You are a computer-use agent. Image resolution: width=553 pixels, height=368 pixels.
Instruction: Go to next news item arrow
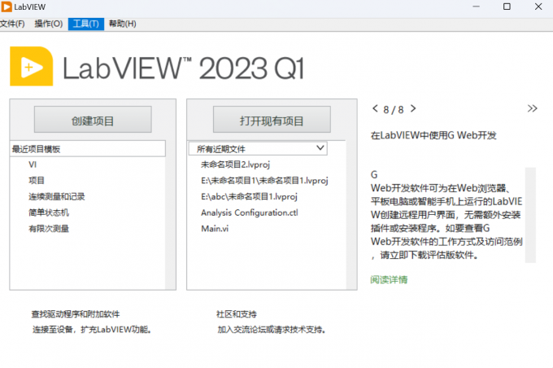pos(413,108)
